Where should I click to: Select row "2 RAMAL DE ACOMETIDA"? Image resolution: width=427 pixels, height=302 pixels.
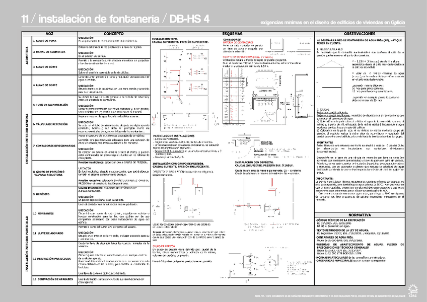[x=91, y=52]
